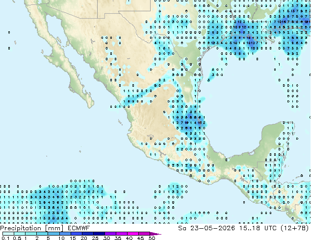
Task: Click the 45 to 50 mm legend swatch
Action: pos(144,234)
